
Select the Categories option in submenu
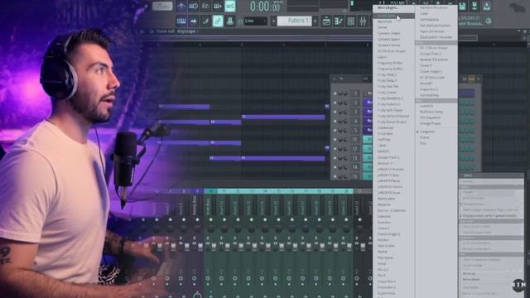(427, 132)
